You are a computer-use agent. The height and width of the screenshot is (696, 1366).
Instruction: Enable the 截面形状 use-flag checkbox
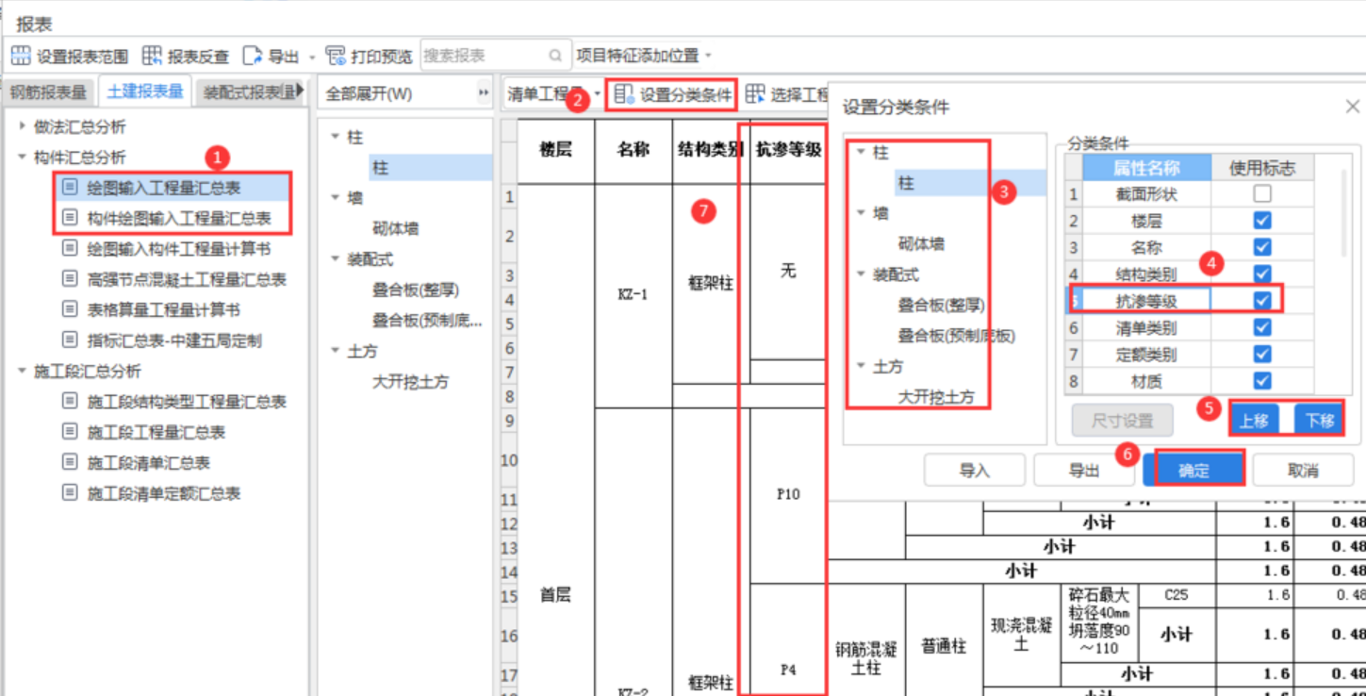click(x=1262, y=194)
